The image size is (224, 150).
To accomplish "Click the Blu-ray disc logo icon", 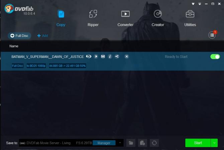I will (x=89, y=57).
